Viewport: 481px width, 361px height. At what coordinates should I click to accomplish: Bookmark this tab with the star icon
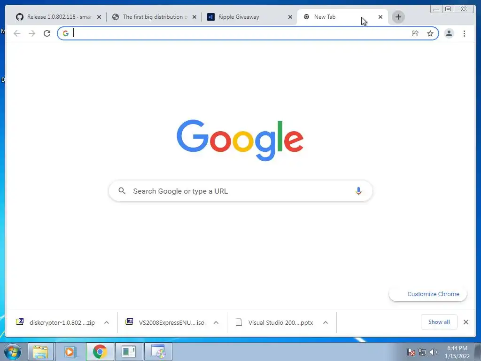(x=430, y=33)
